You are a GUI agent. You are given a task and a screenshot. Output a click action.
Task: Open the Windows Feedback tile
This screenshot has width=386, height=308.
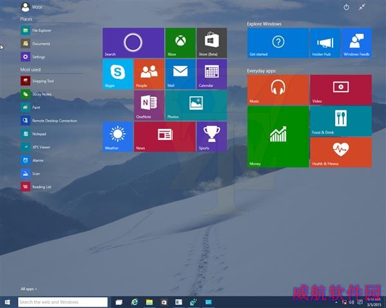coord(356,43)
